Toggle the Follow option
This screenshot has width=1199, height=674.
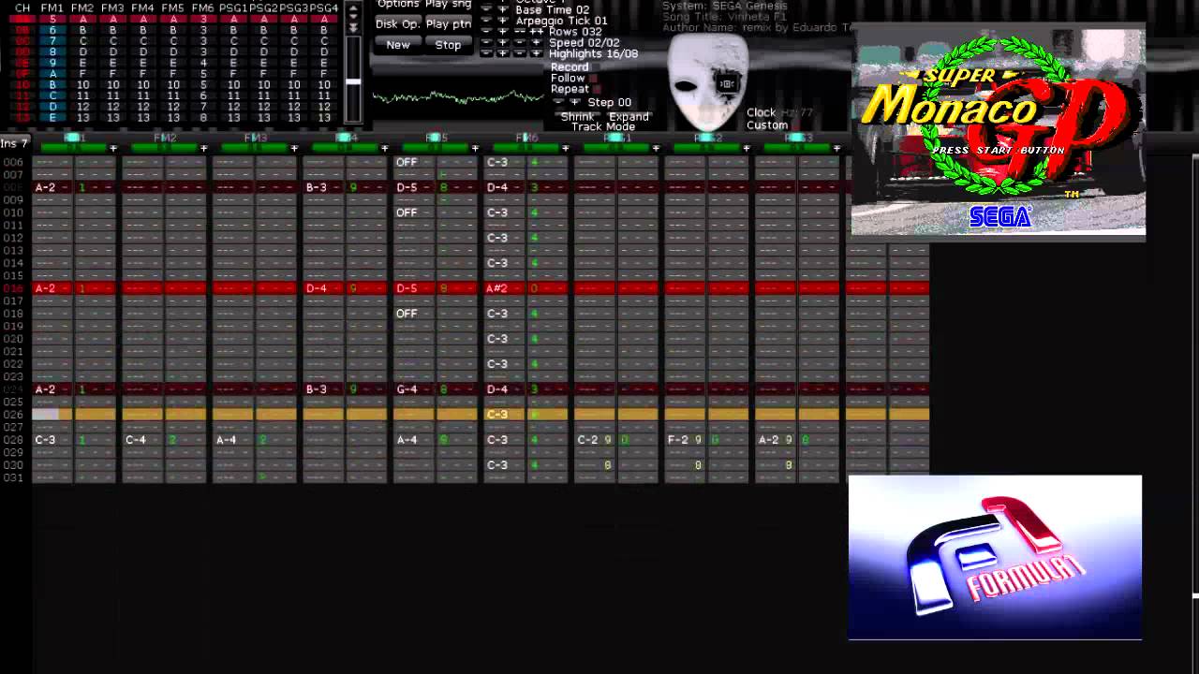click(x=593, y=78)
